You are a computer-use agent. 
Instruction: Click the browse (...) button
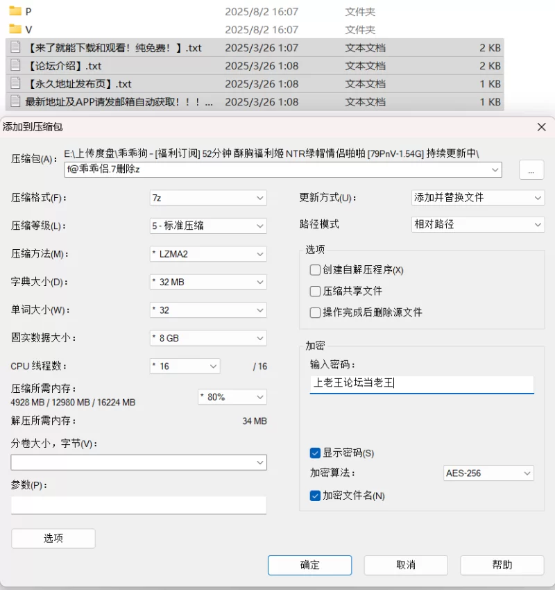coord(531,169)
